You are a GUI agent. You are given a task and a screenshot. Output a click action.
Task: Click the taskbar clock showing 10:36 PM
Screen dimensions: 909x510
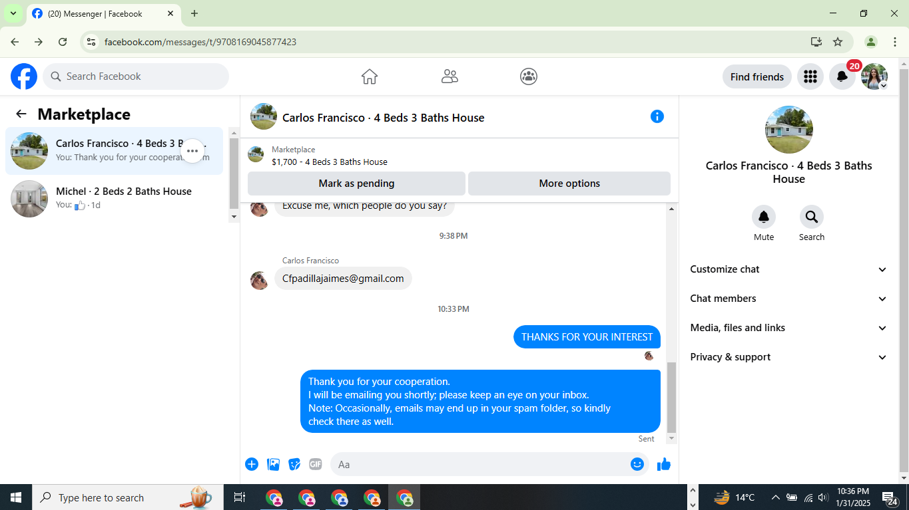(852, 497)
